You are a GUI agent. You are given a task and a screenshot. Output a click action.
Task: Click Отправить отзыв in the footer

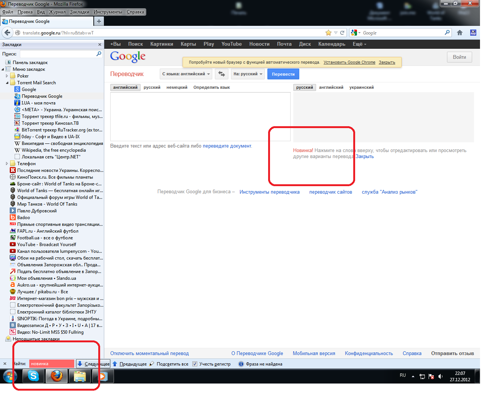pos(453,353)
